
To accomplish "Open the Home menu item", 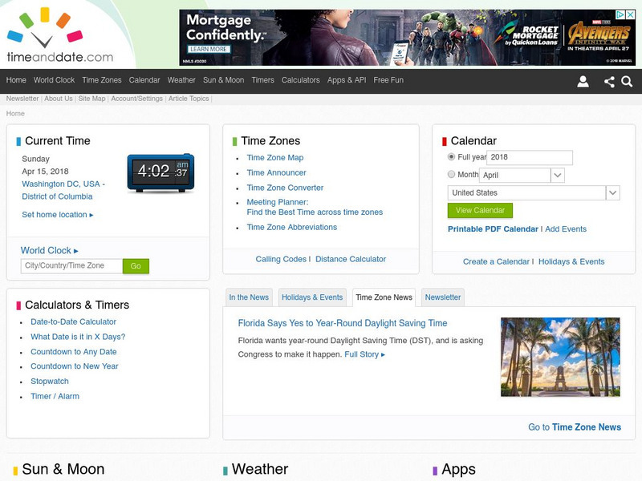I will pyautogui.click(x=16, y=80).
